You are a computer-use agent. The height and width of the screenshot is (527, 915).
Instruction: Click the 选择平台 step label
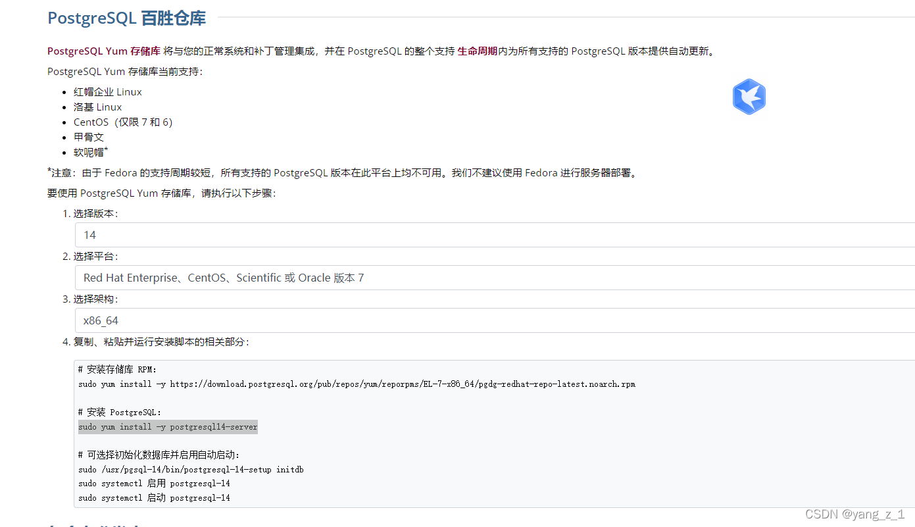pos(95,257)
